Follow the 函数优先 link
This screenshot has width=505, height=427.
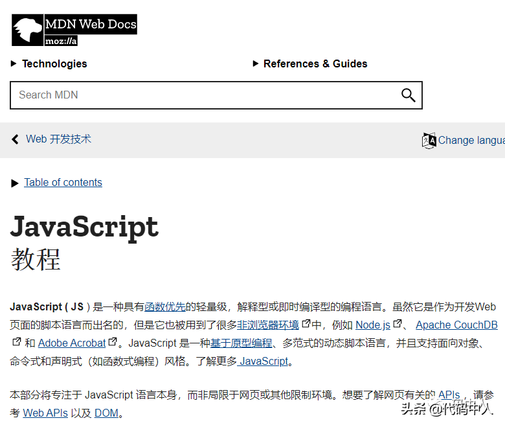[x=165, y=306]
